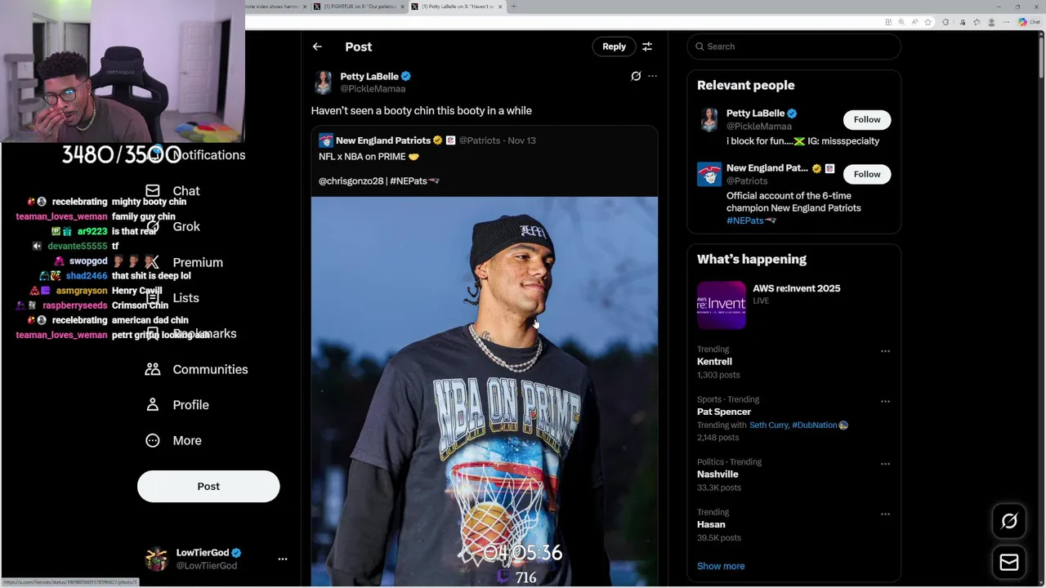The height and width of the screenshot is (588, 1046).
Task: Open Communities in the sidebar
Action: click(210, 369)
